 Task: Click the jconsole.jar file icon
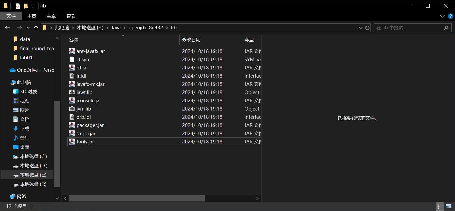[x=72, y=100]
